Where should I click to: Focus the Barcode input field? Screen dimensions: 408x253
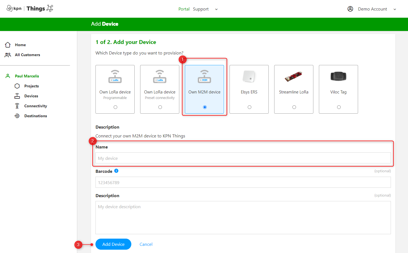pyautogui.click(x=243, y=182)
